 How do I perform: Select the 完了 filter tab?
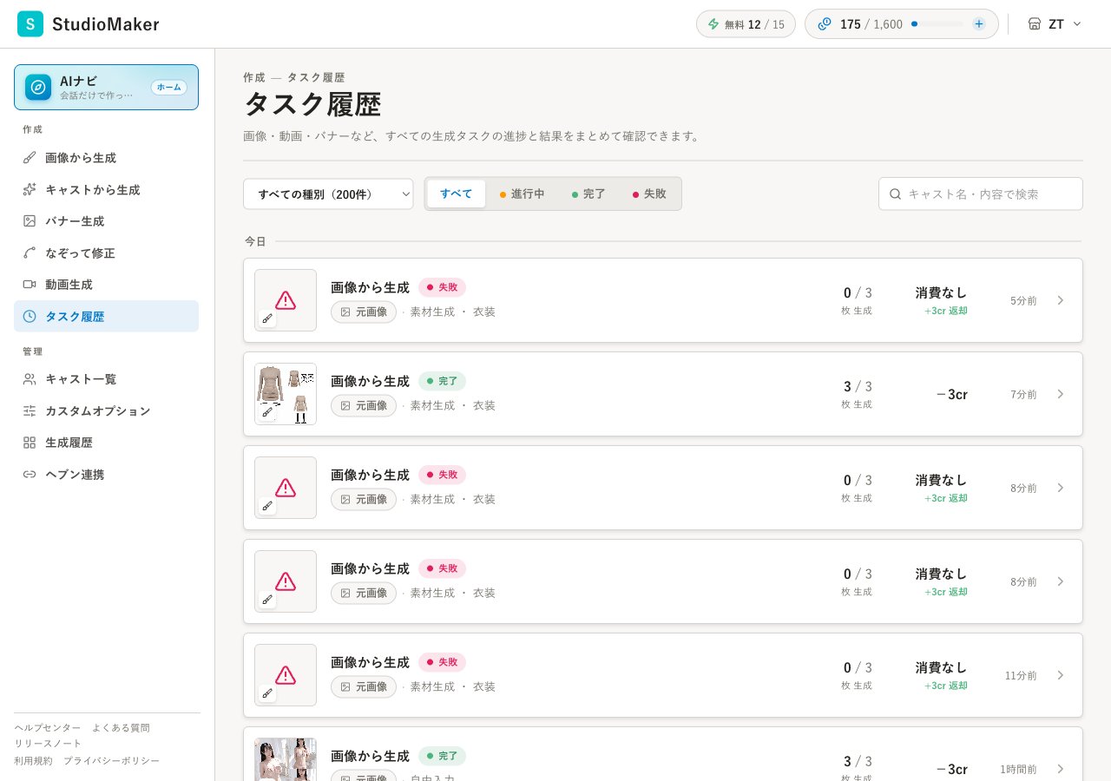(x=588, y=194)
